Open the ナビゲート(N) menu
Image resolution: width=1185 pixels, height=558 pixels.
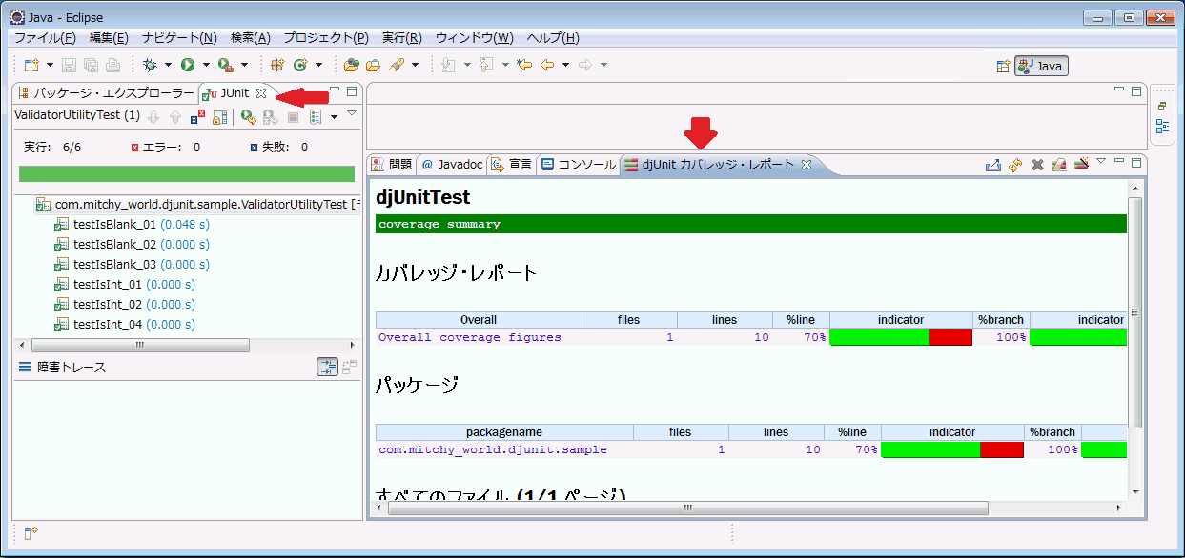179,38
